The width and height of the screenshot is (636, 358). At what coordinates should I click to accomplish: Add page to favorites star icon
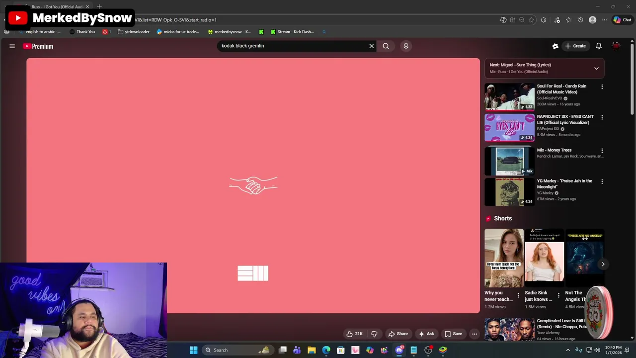pyautogui.click(x=531, y=20)
